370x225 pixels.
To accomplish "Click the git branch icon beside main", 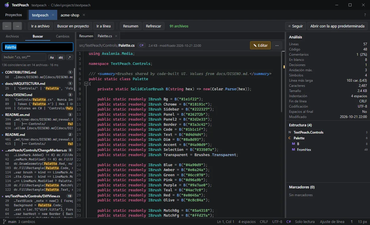I will (4, 222).
